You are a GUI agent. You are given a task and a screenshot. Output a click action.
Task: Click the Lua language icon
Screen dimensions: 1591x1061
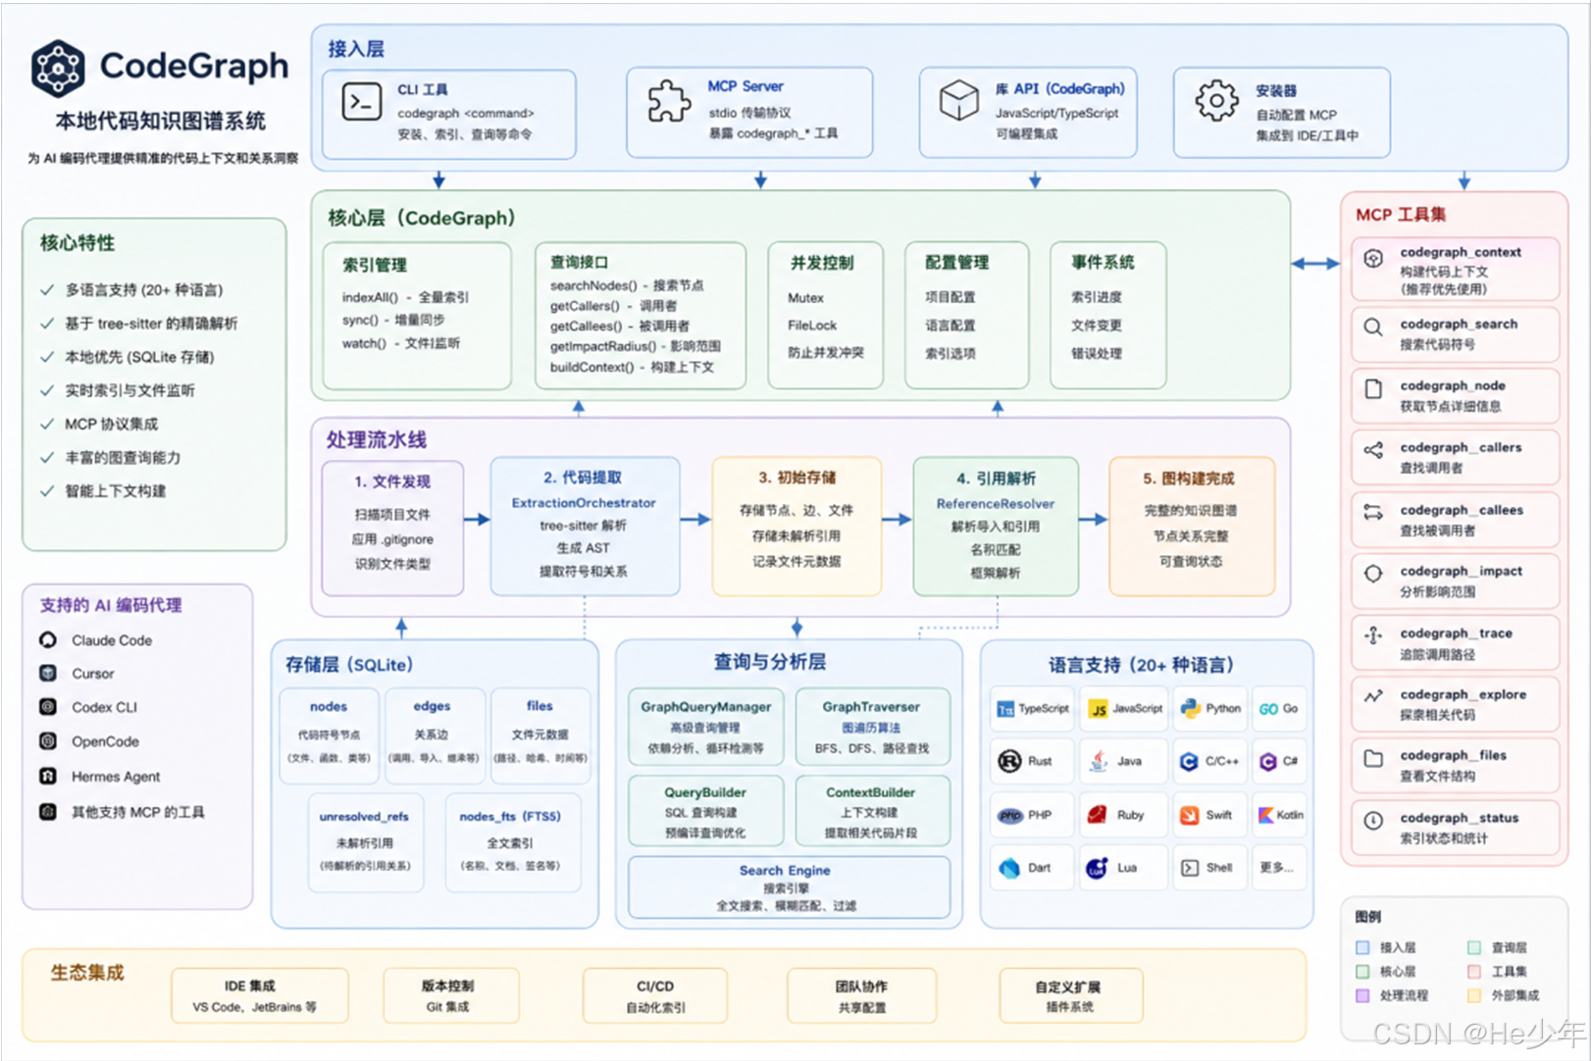click(1097, 868)
